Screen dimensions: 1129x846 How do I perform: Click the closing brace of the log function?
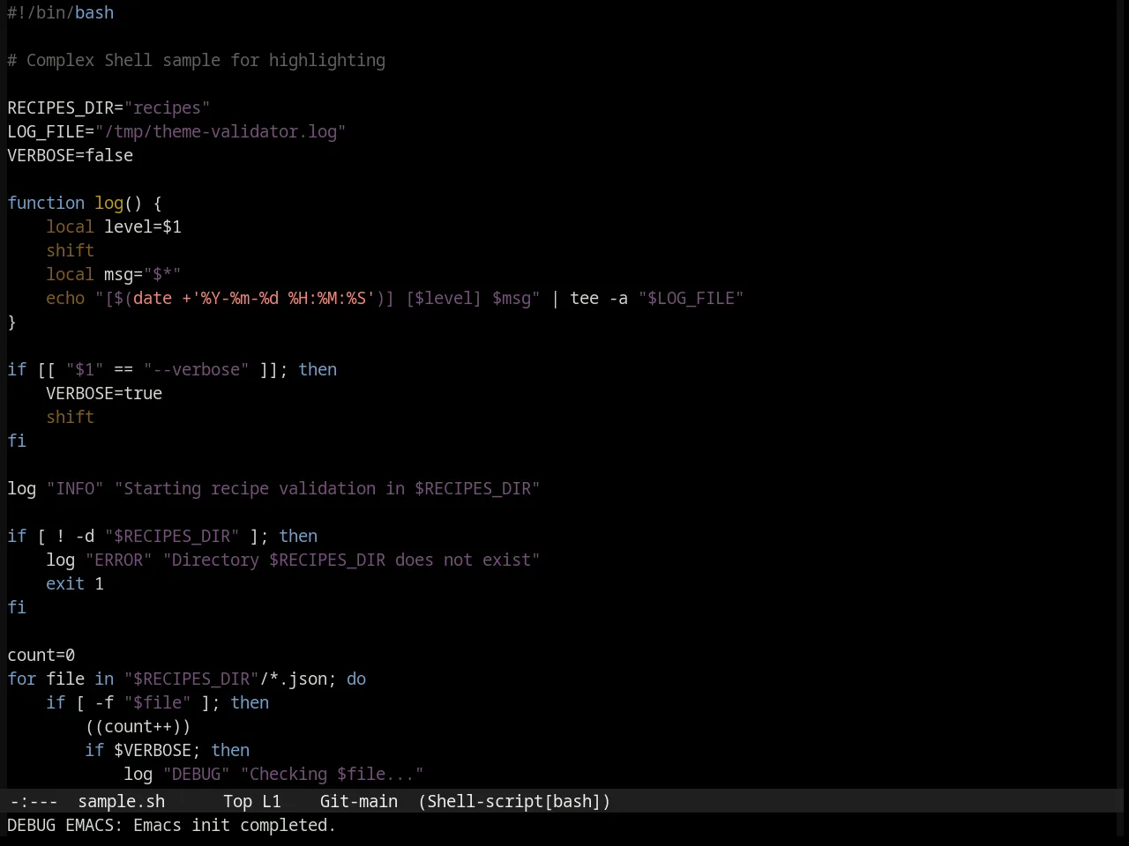[x=11, y=322]
